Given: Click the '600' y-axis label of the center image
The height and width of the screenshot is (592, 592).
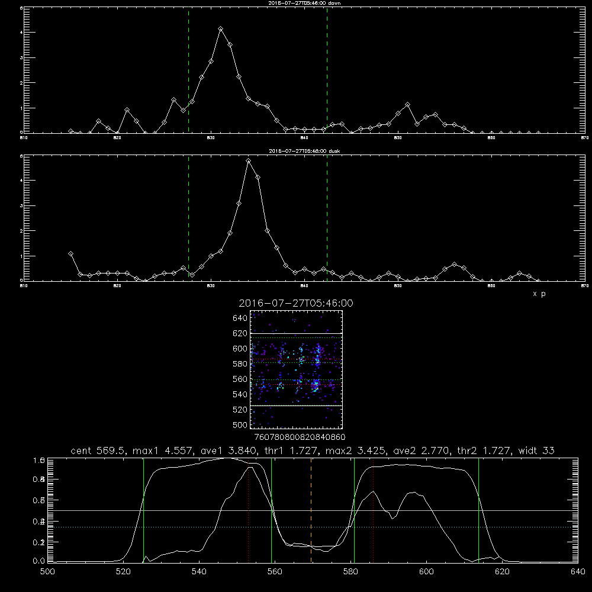Looking at the screenshot, I should pyautogui.click(x=240, y=349).
